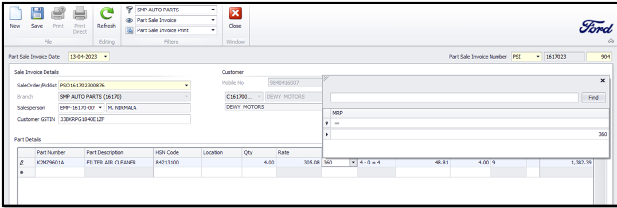The image size is (617, 208).
Task: Click the M. NIRMALA salesperson name field
Action: pyautogui.click(x=148, y=108)
